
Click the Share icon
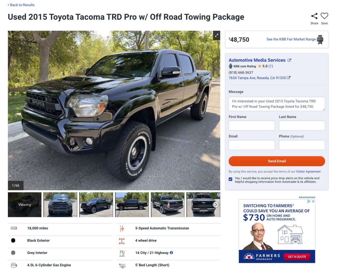click(314, 16)
